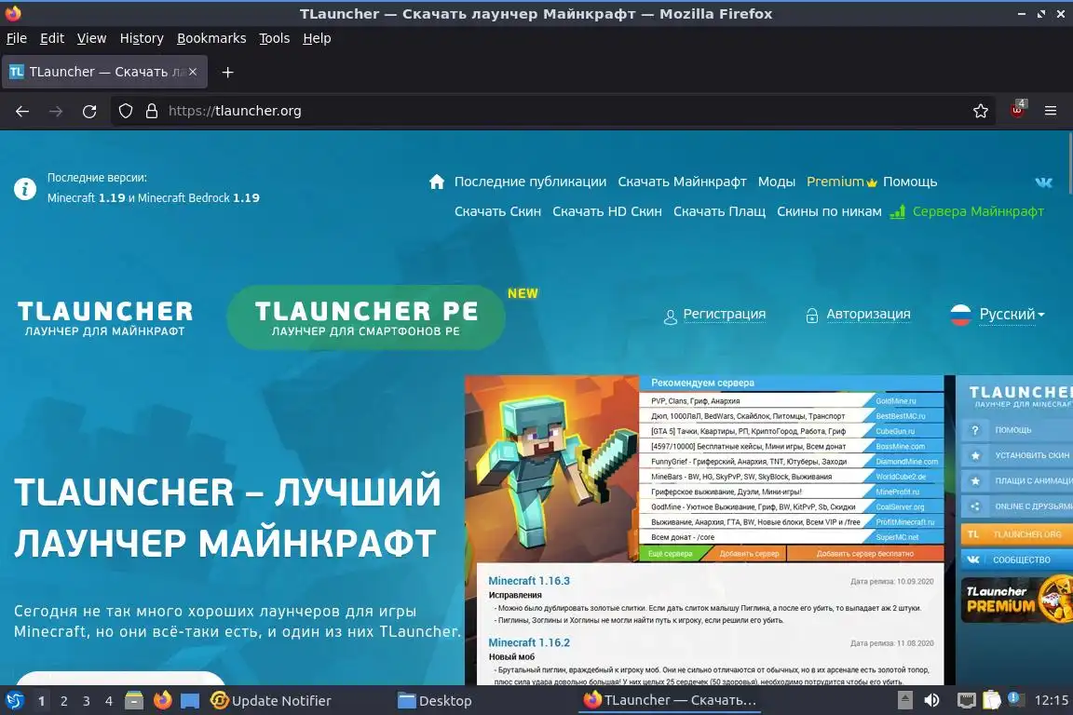The height and width of the screenshot is (715, 1073).
Task: Click the home icon on the site
Action: tap(437, 182)
